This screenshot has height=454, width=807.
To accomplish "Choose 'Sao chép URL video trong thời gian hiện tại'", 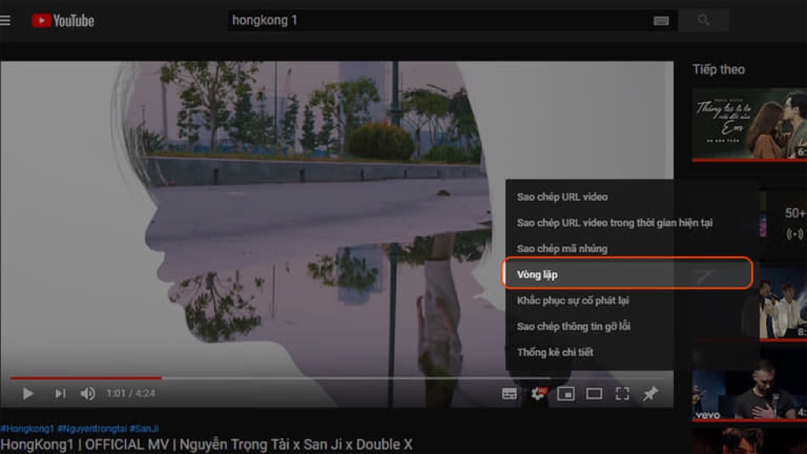I will (615, 222).
